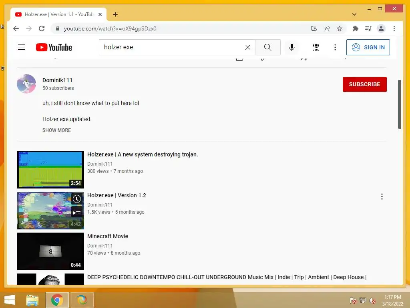Search with your voice microphone

[292, 47]
